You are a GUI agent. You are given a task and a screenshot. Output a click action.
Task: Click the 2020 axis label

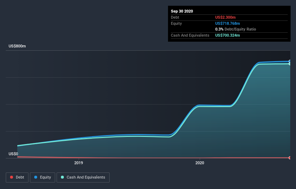[x=200, y=163]
